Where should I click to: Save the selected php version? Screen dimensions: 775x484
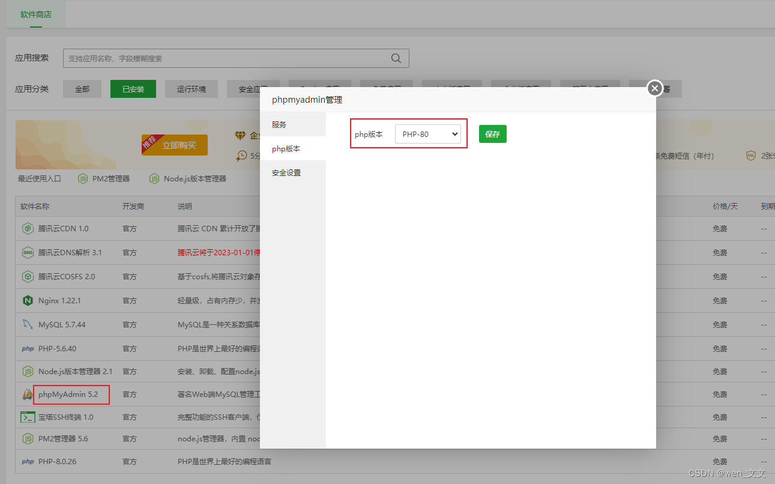493,134
